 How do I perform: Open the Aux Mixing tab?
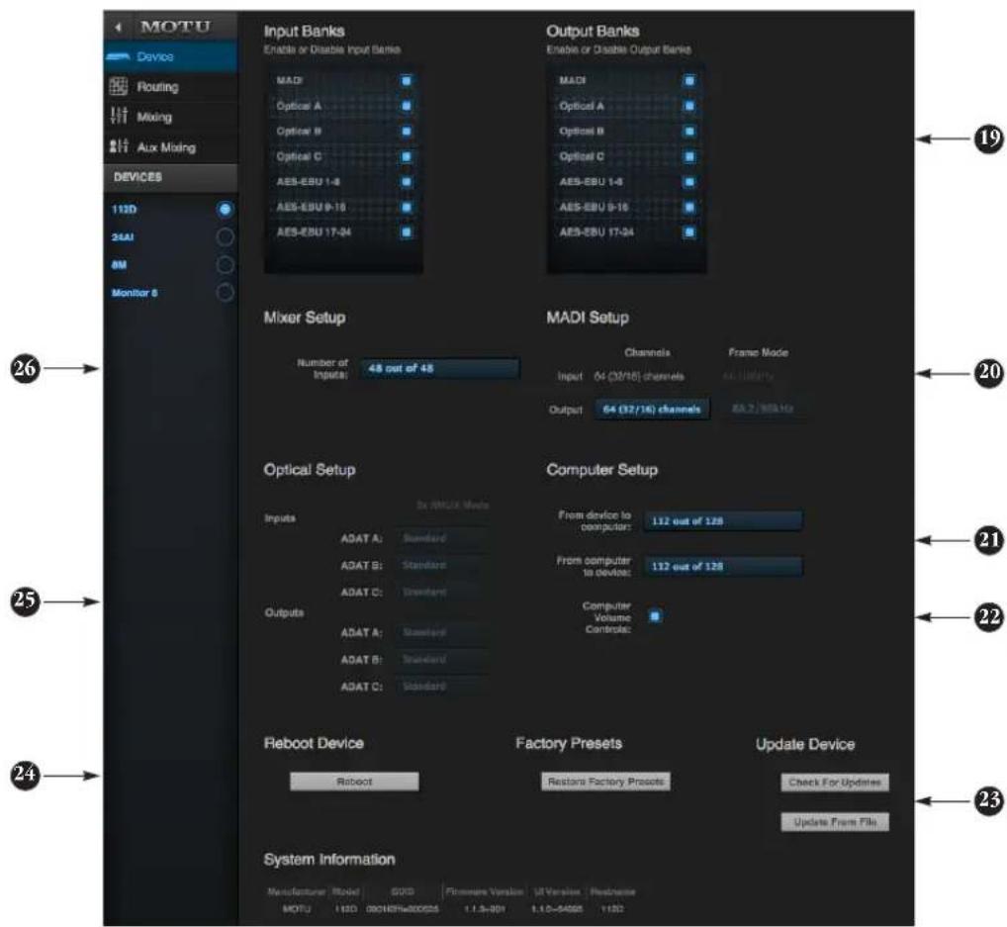click(x=170, y=147)
